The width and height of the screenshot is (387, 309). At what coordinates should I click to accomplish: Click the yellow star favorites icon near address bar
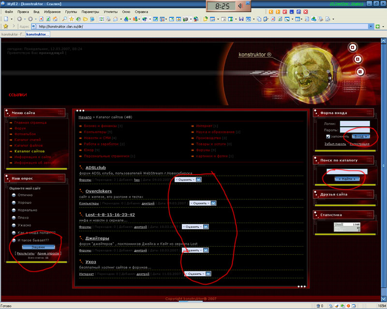[6, 26]
